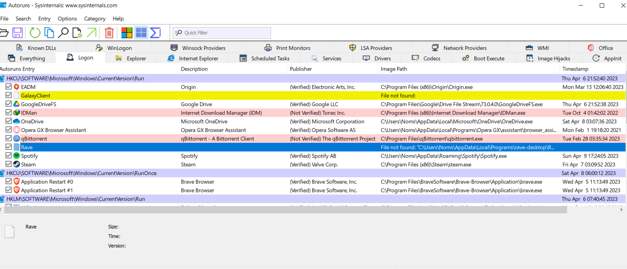Select the Steam image path cell
The width and height of the screenshot is (627, 269).
(426, 165)
